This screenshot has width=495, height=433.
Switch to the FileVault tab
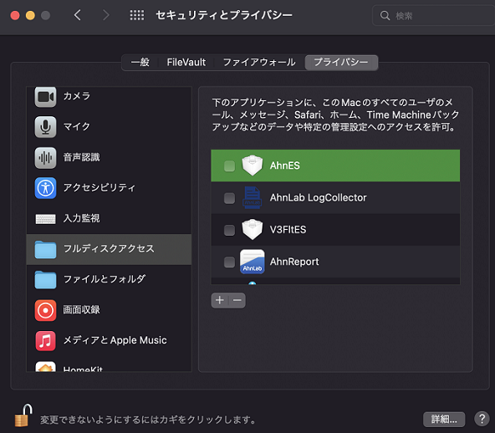click(186, 62)
